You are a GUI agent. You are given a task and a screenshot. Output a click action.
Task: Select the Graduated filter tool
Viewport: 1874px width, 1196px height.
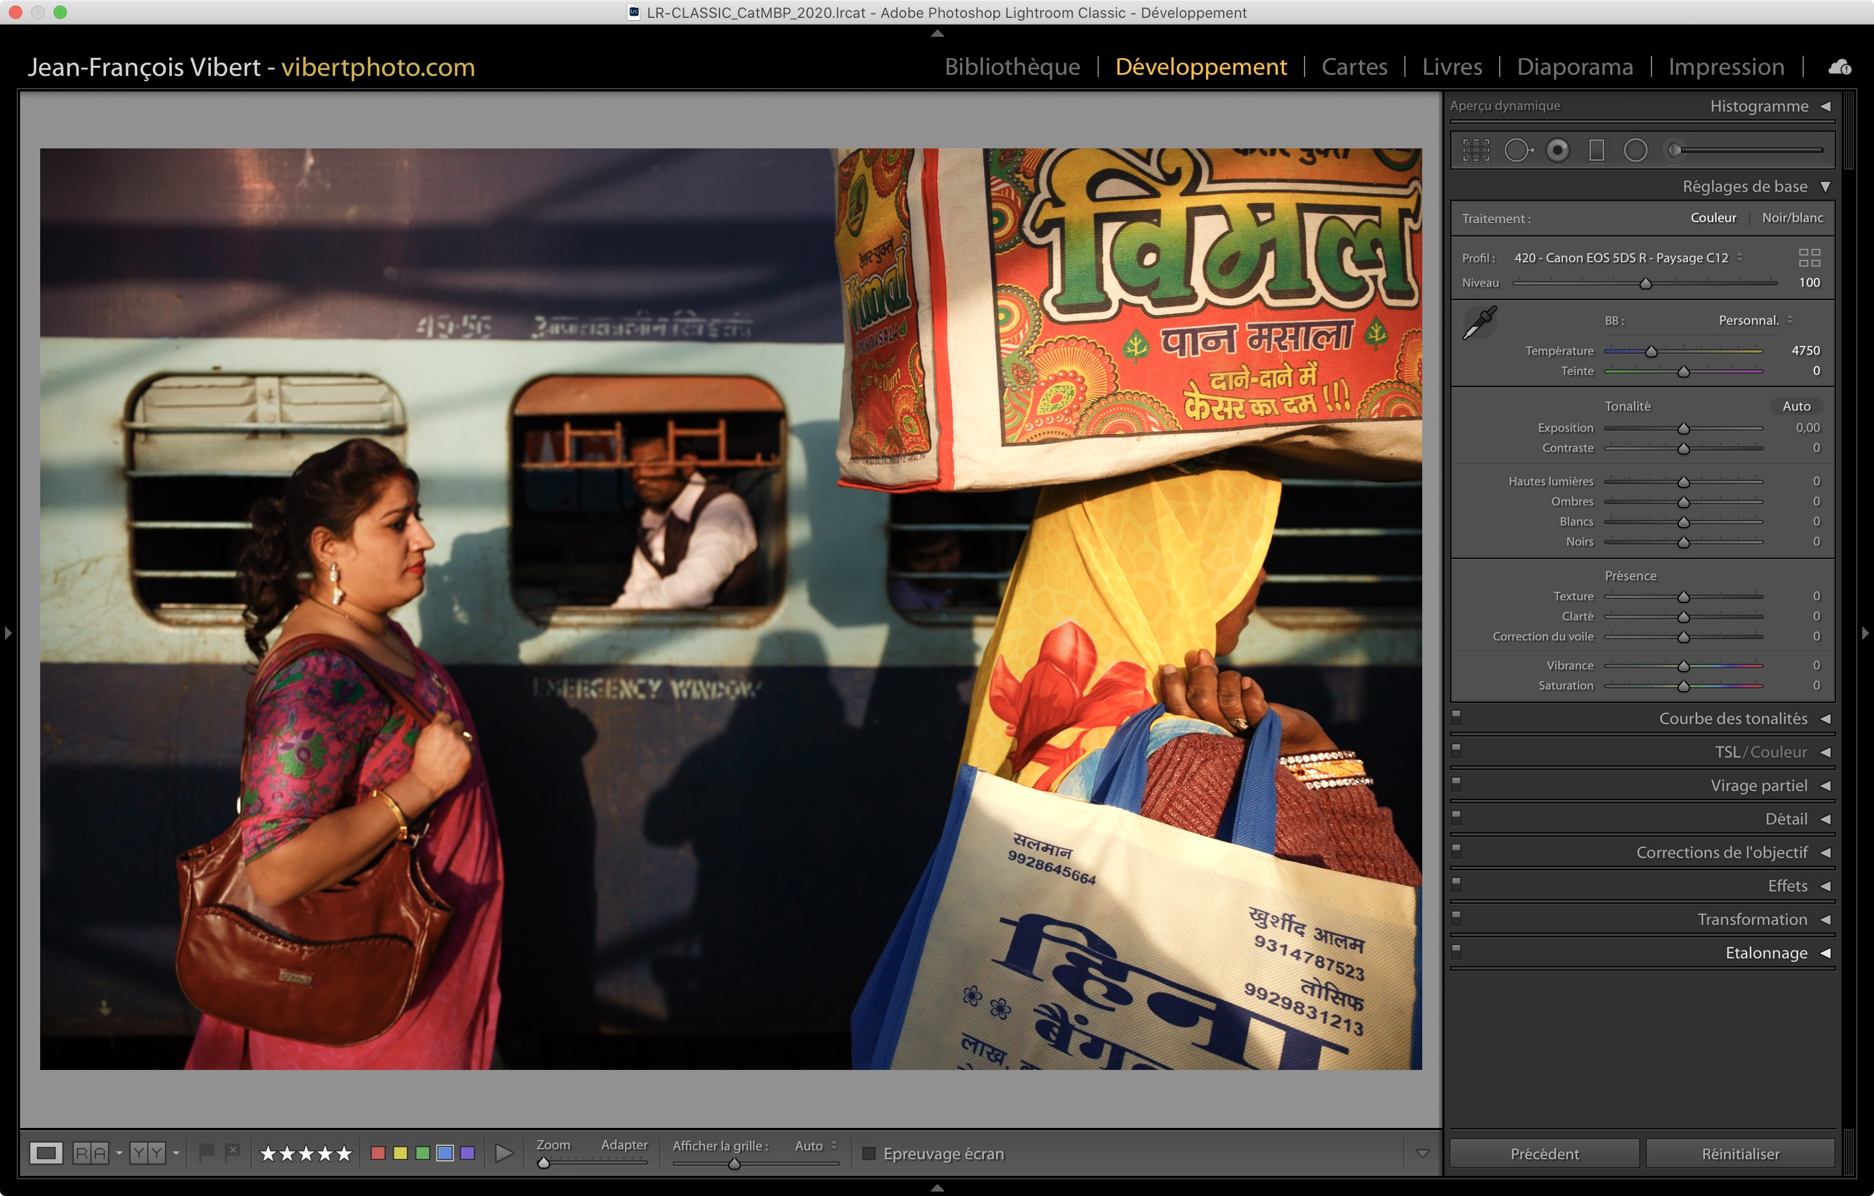click(1596, 150)
